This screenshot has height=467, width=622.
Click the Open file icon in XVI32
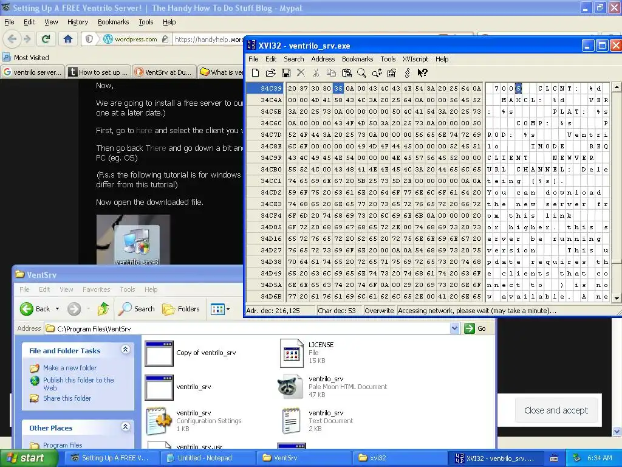270,73
